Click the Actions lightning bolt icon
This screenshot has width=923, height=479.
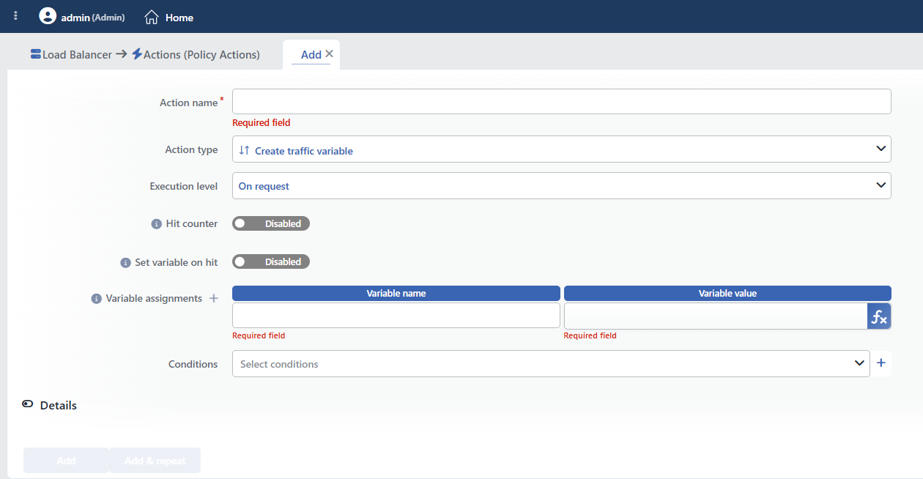[137, 54]
